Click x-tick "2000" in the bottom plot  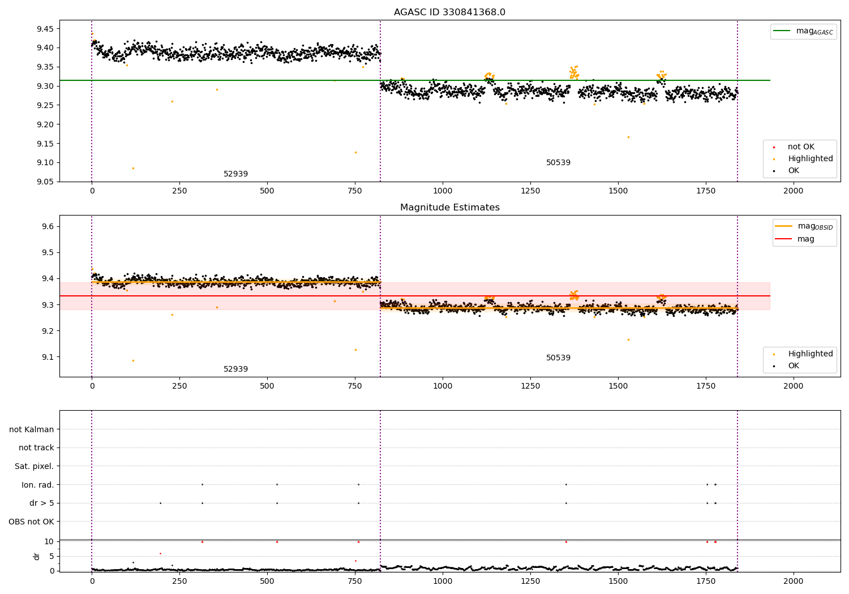tap(793, 581)
